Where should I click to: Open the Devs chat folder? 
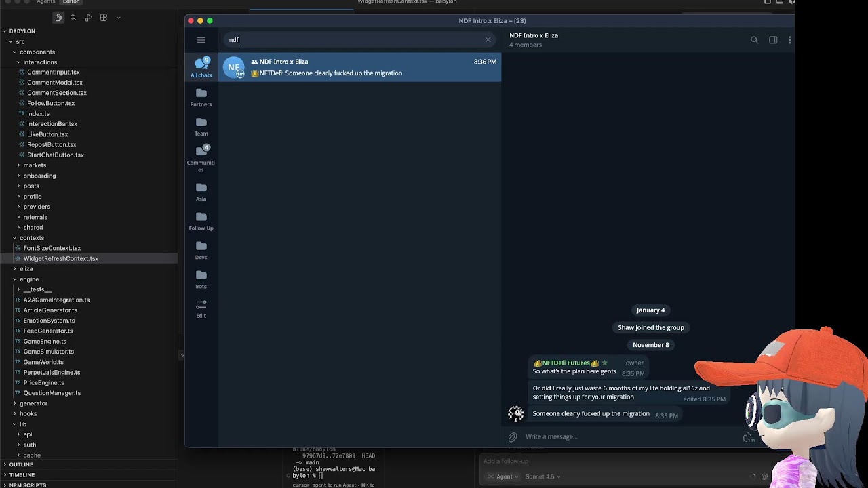pos(201,249)
